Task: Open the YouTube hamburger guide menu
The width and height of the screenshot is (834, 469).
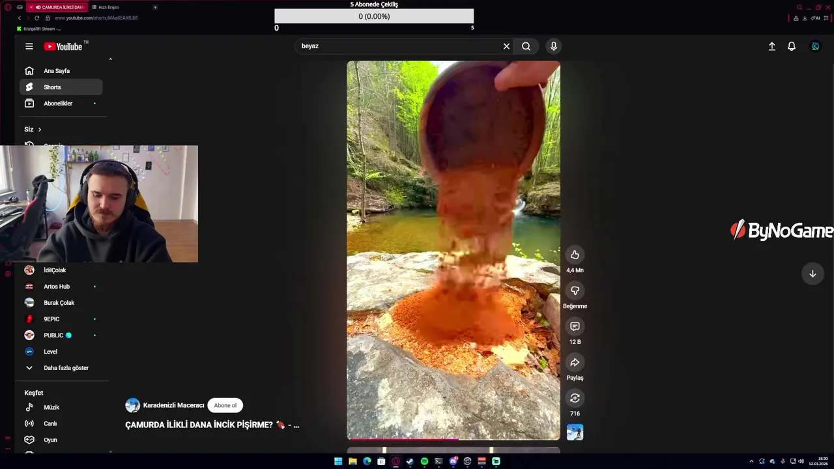Action: coord(29,46)
